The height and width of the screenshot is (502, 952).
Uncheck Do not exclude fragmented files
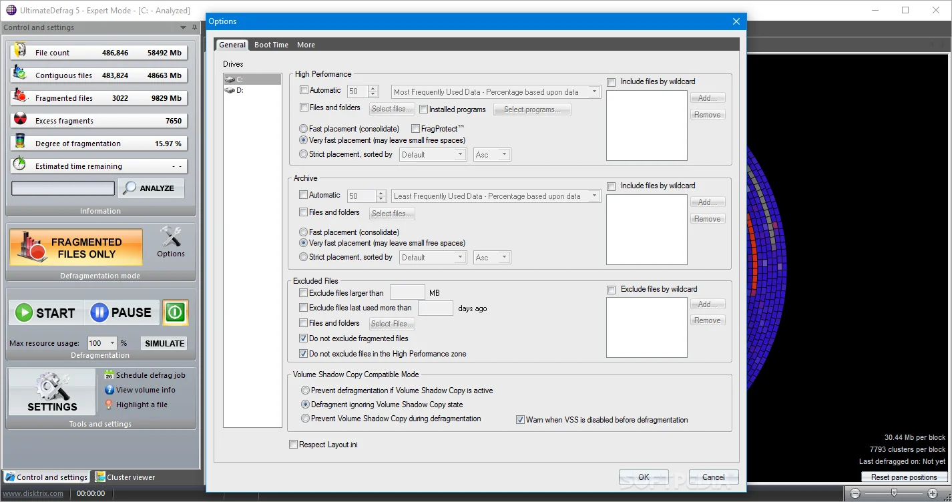coord(304,338)
